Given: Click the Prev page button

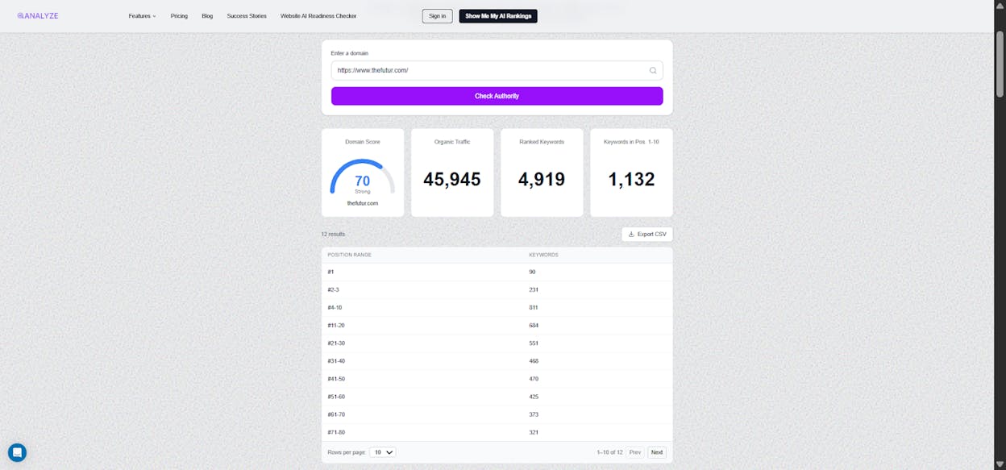Looking at the screenshot, I should pos(635,452).
